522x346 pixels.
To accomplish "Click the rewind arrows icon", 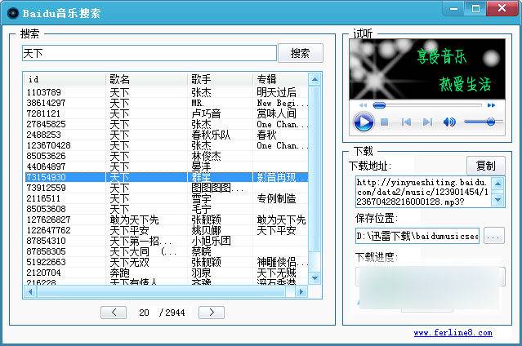I will (363, 105).
